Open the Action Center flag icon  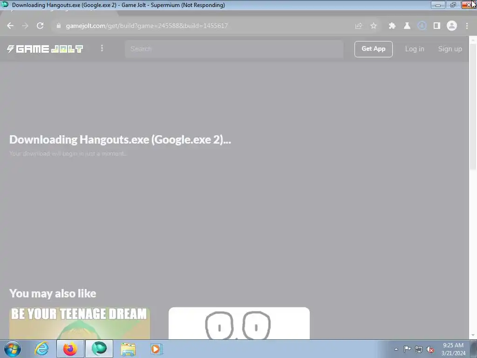tap(407, 349)
